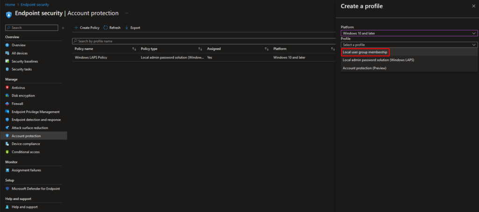Open the ellipsis menu next to page title

(126, 13)
